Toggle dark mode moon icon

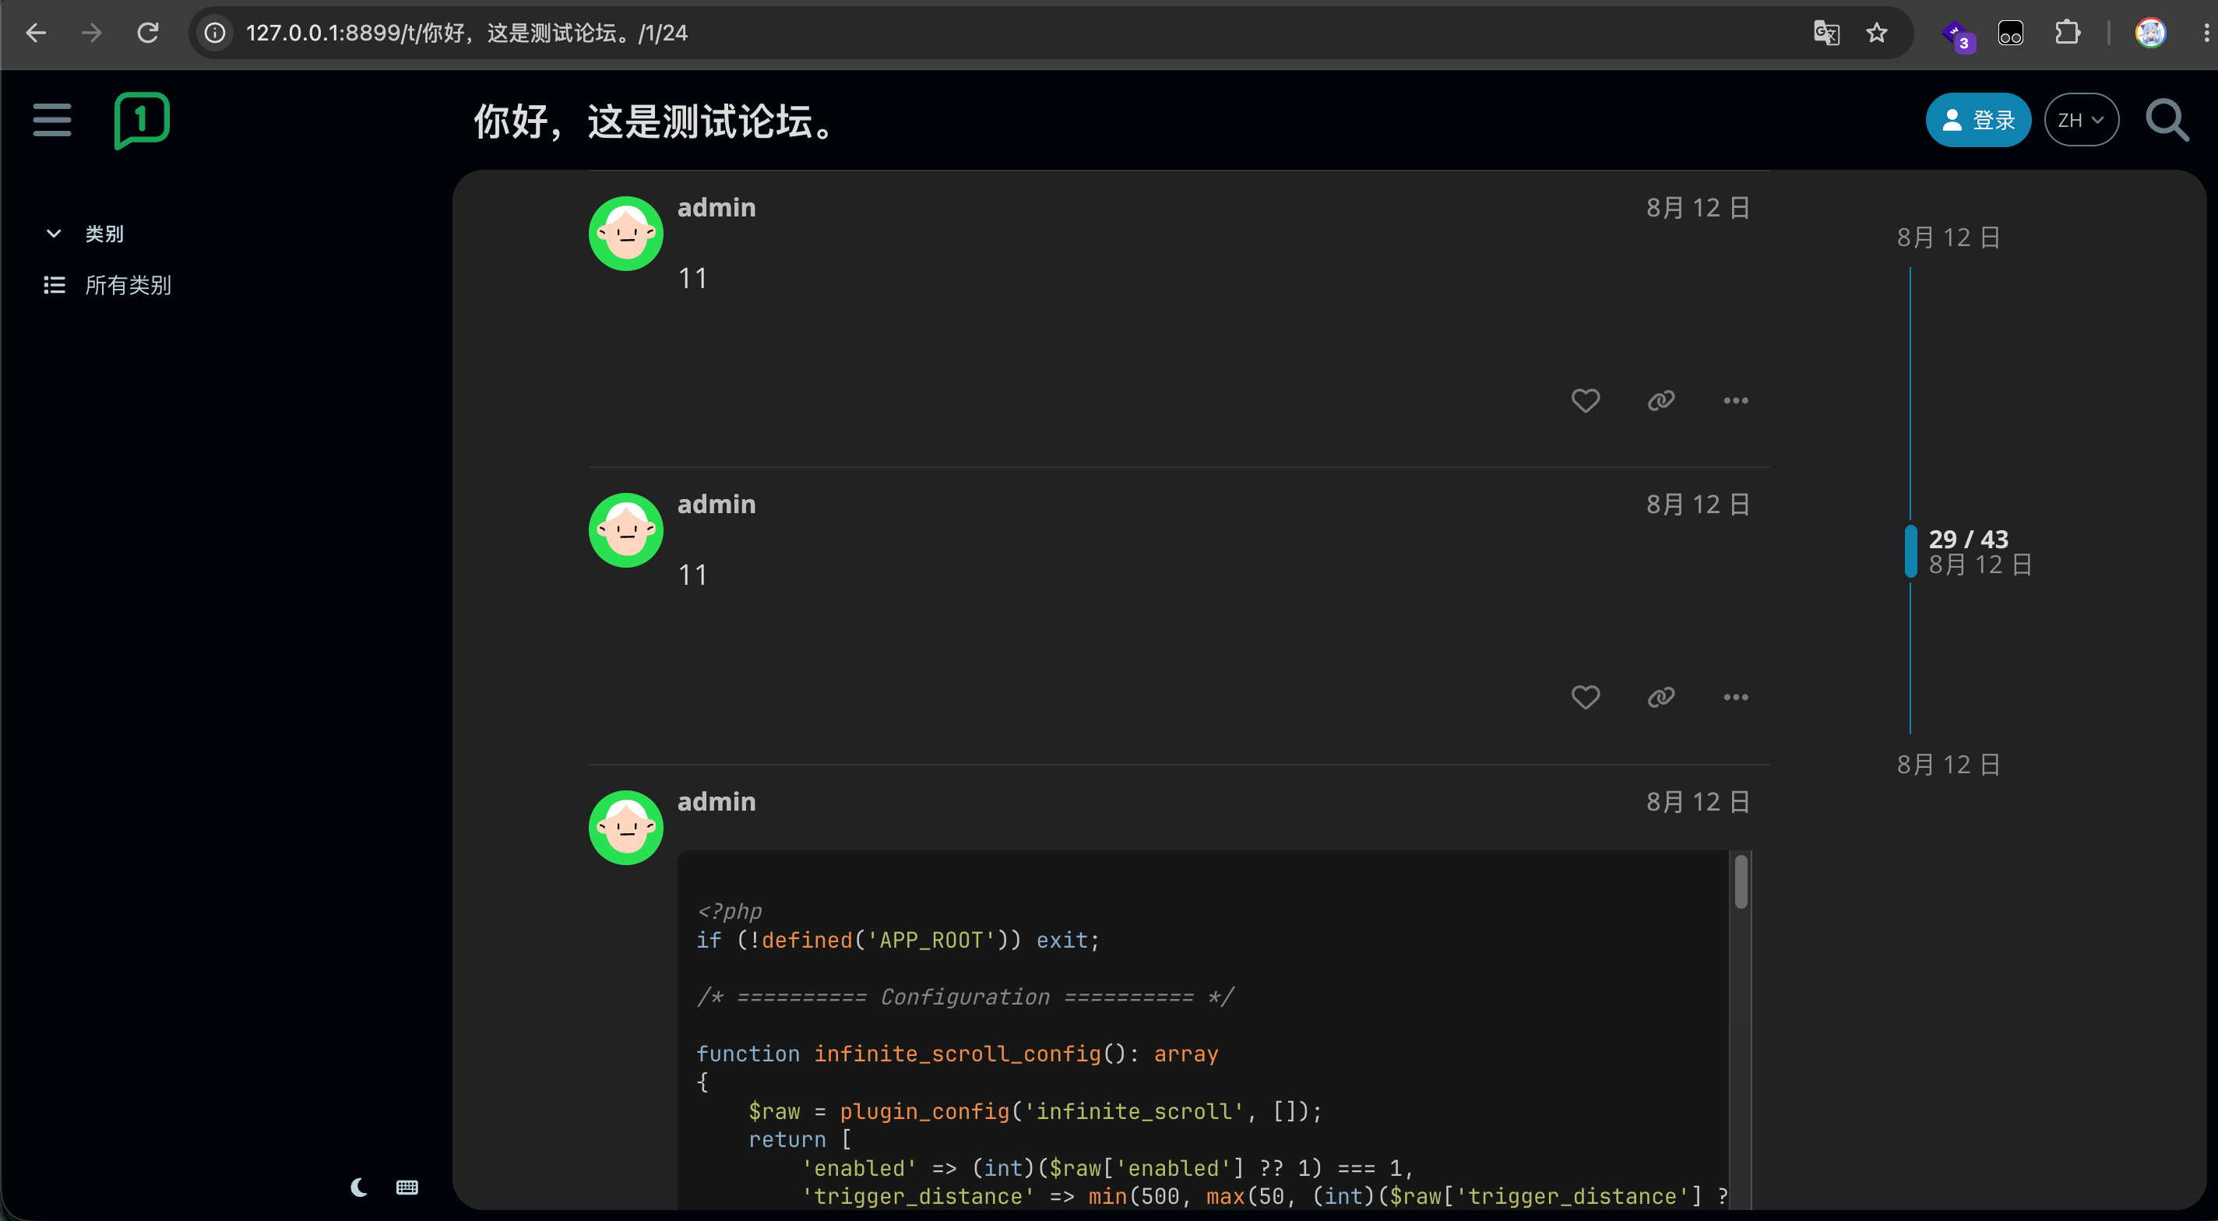359,1188
